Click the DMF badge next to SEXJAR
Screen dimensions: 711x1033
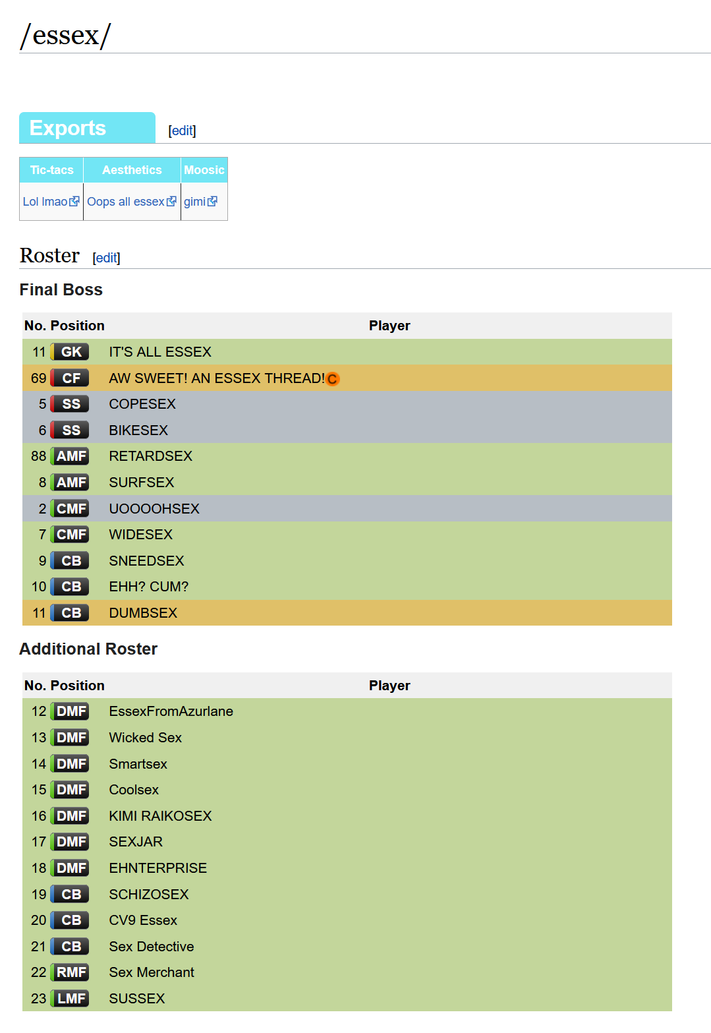(x=69, y=842)
